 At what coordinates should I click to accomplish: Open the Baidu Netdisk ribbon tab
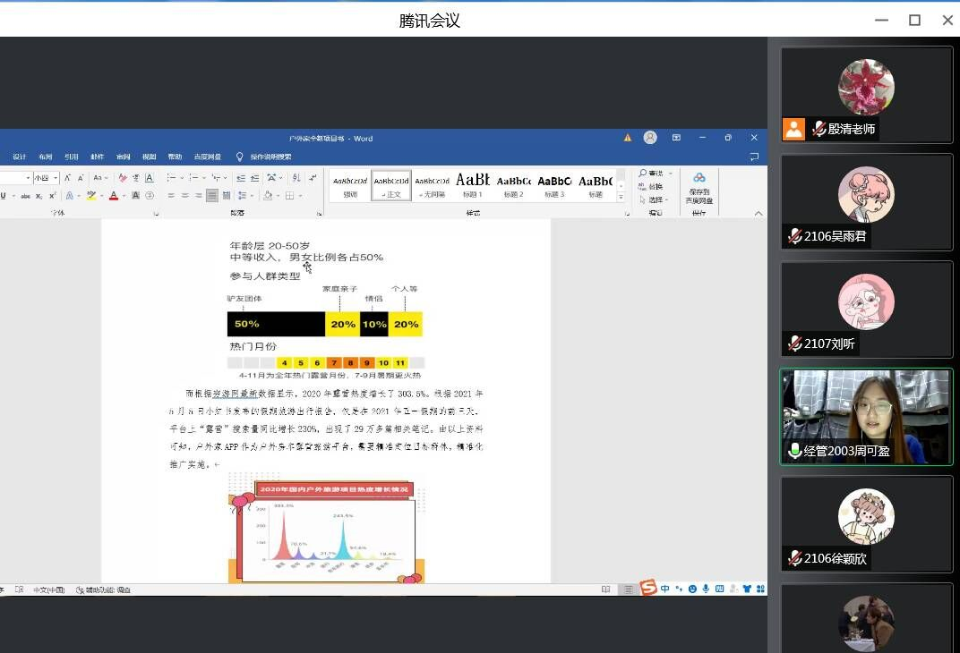(207, 157)
